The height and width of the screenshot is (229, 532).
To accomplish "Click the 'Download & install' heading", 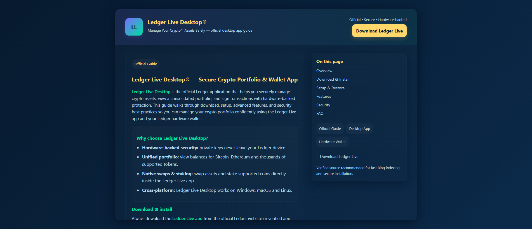I will 152,209.
